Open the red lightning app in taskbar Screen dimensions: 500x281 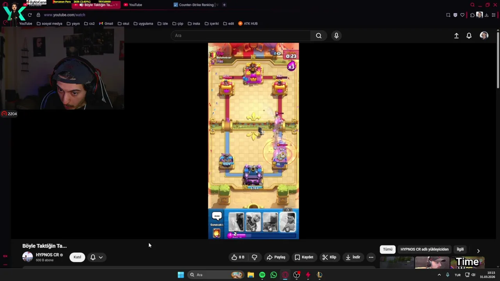pos(308,275)
